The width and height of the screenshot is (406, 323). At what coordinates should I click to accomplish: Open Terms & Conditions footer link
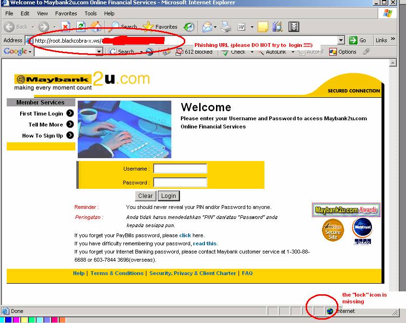coord(117,273)
